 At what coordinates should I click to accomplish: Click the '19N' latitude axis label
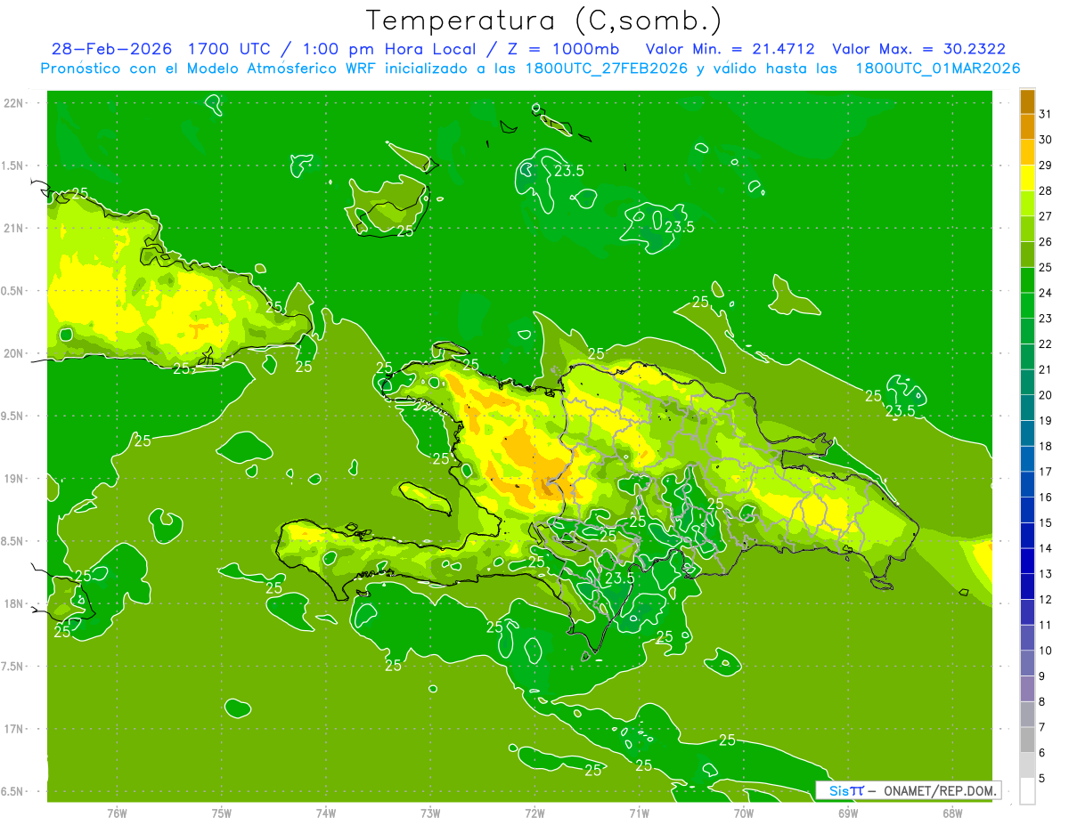tap(14, 479)
